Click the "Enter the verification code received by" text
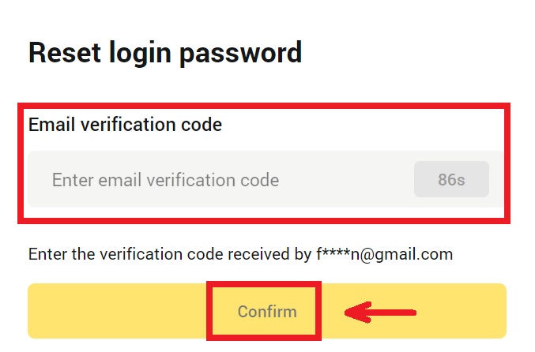The height and width of the screenshot is (352, 535). coord(169,254)
